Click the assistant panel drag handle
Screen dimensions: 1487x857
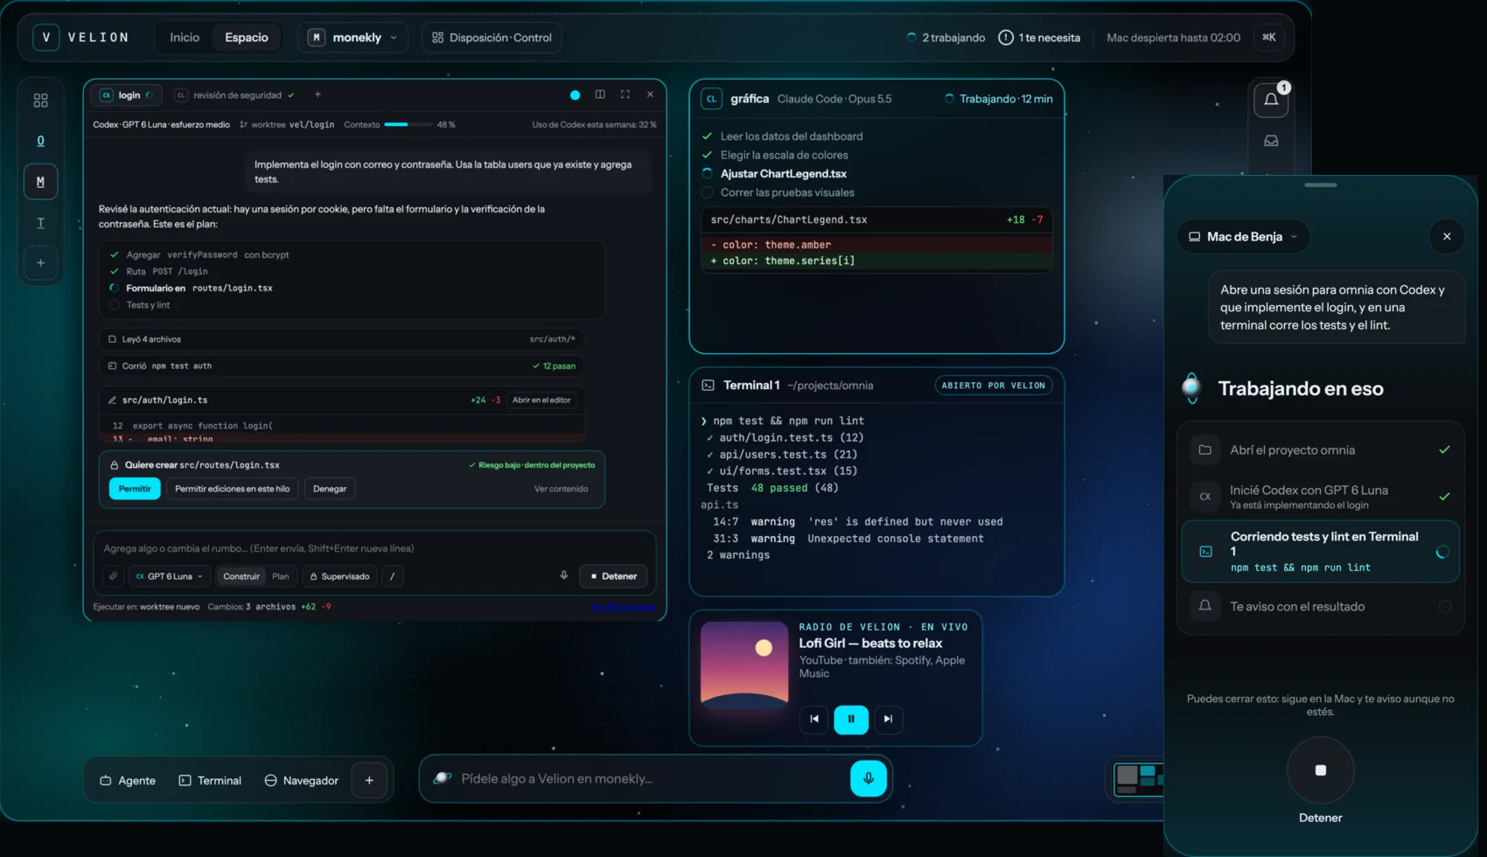(x=1321, y=185)
